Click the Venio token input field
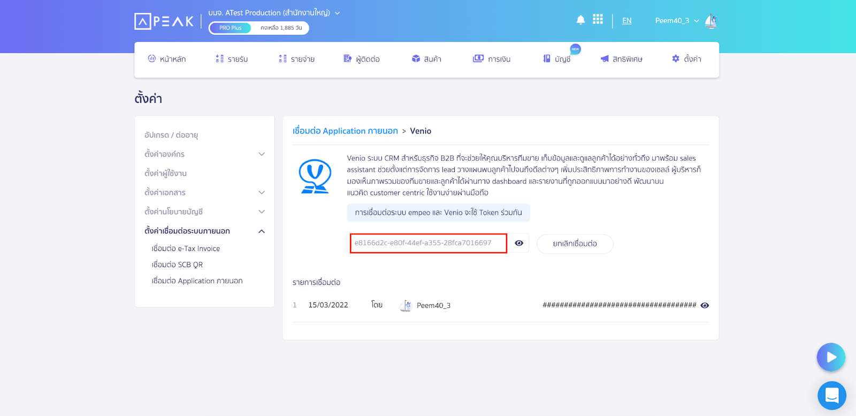The width and height of the screenshot is (856, 416). pos(429,243)
